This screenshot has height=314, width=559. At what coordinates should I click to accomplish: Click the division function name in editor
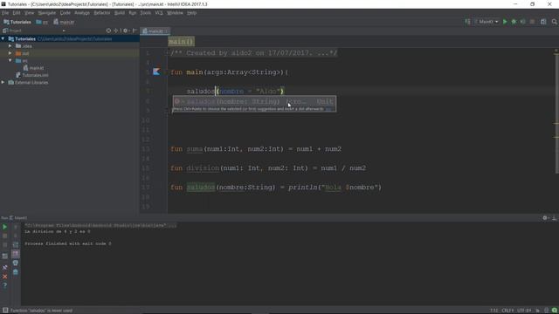pos(203,168)
